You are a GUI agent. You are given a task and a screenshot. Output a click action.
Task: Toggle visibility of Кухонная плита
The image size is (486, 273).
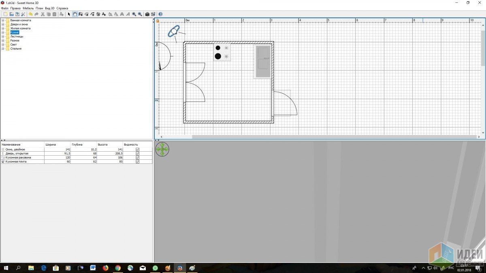click(138, 161)
